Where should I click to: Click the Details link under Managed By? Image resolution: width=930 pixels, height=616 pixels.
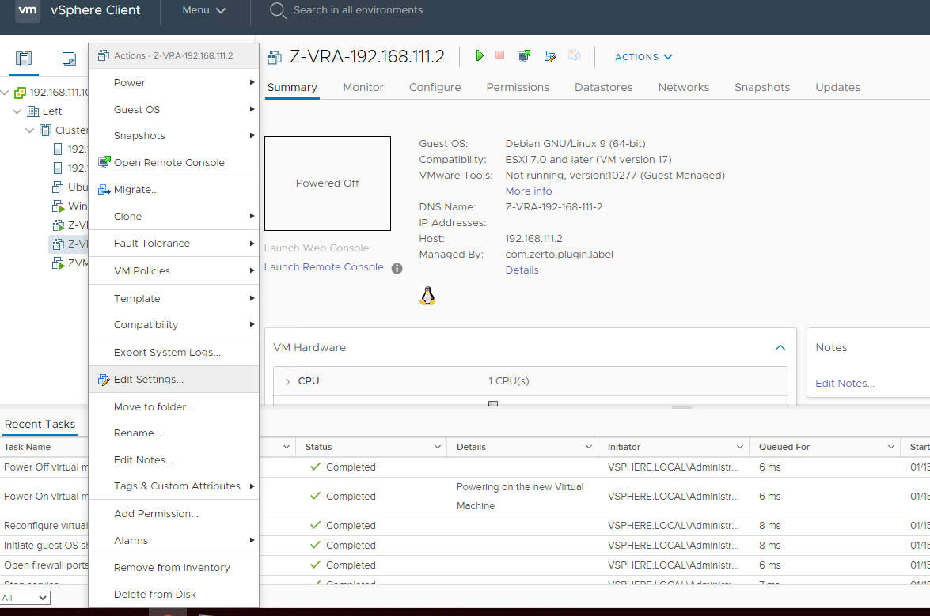point(522,270)
